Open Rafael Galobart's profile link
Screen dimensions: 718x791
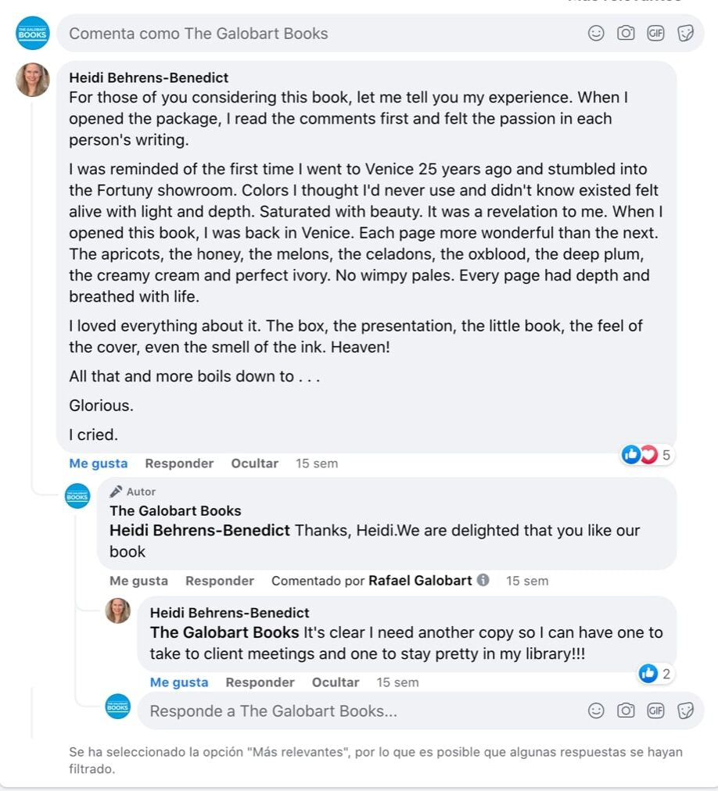(420, 581)
